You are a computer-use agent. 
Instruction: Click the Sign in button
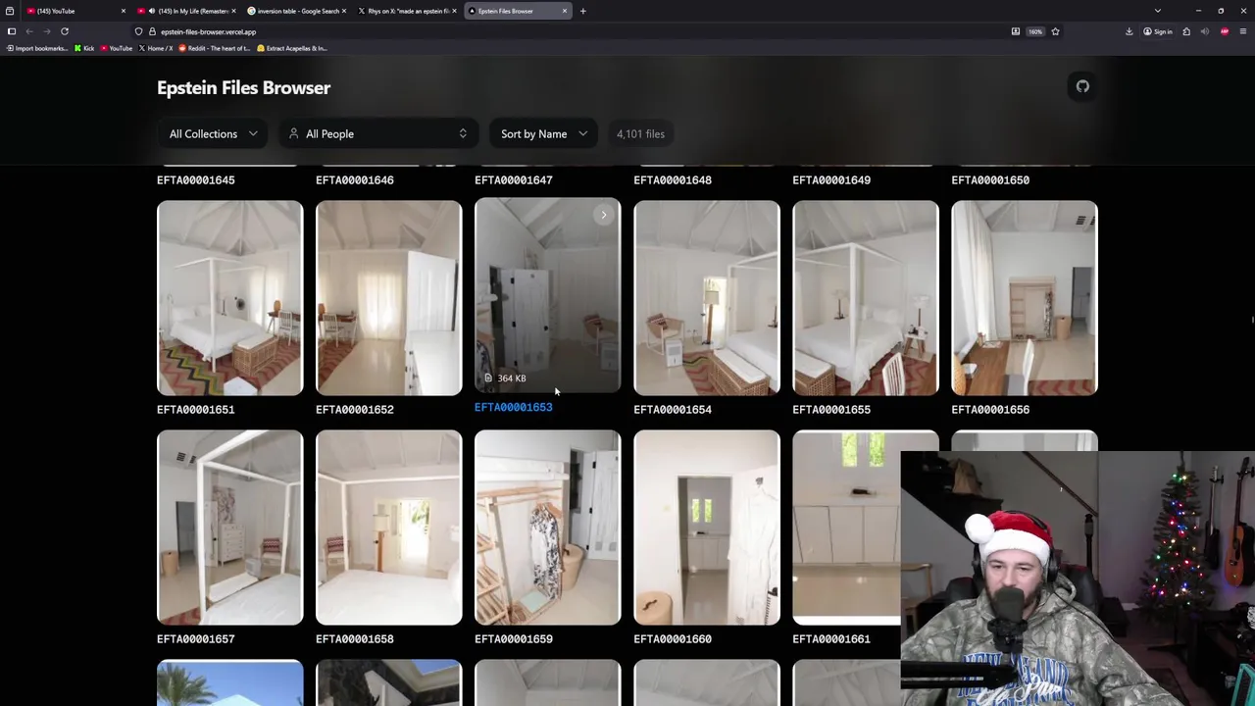coord(1158,31)
